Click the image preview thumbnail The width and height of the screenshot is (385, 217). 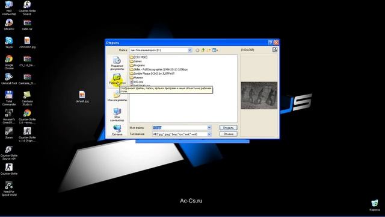[259, 95]
